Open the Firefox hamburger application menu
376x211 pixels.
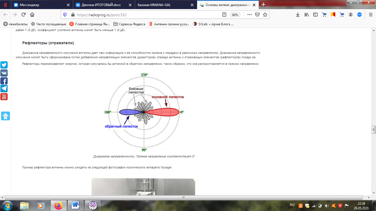370,15
